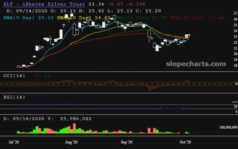Click the price axis label 18
The width and height of the screenshot is (238, 149).
click(235, 65)
